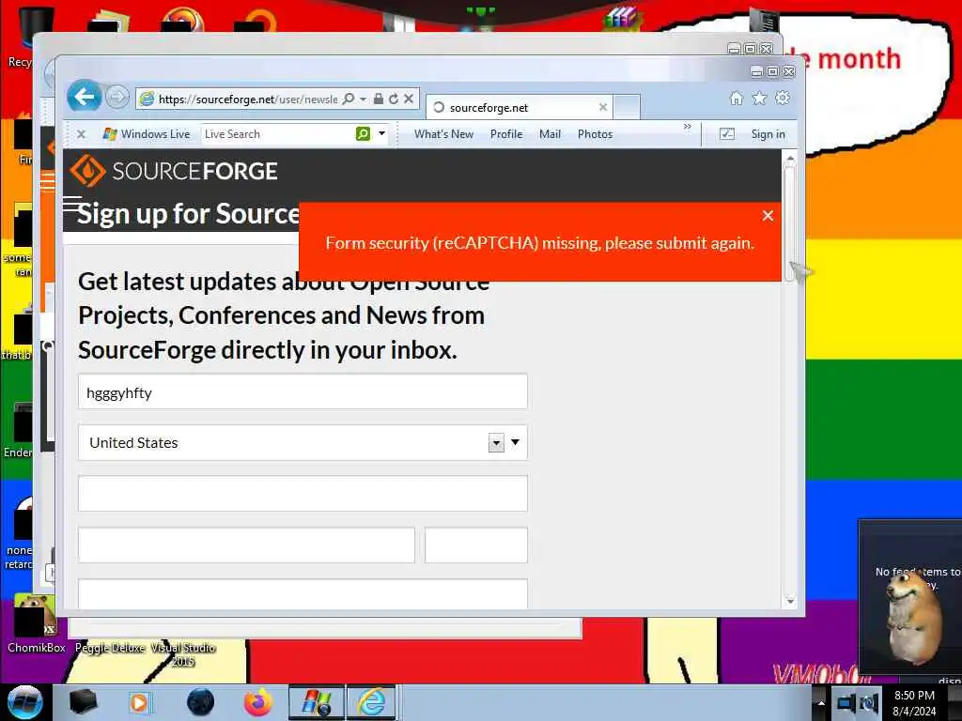Click the Windows Live logo button

147,133
